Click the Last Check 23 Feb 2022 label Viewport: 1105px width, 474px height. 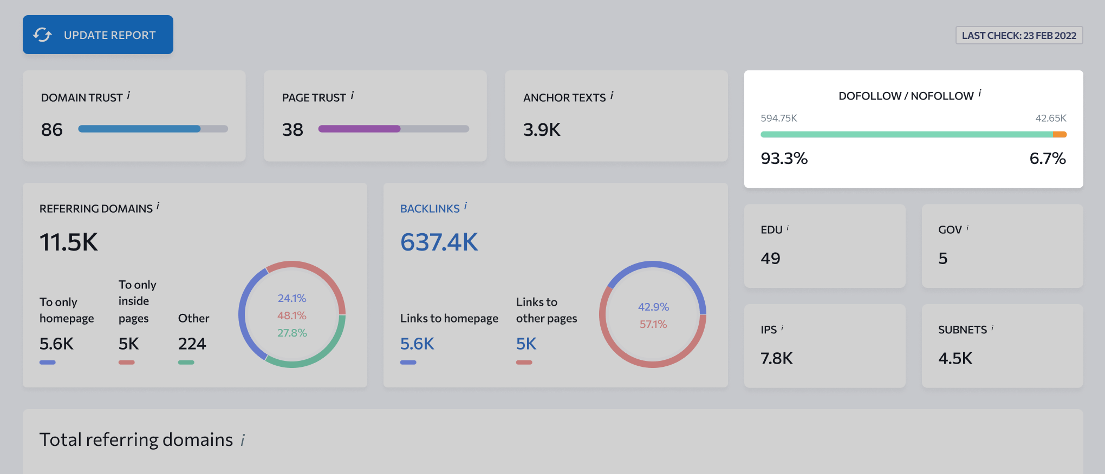[1019, 35]
